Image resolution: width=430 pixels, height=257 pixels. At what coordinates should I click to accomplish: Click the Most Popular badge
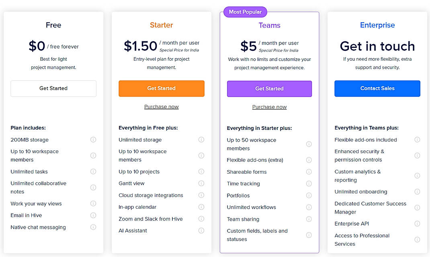point(245,12)
